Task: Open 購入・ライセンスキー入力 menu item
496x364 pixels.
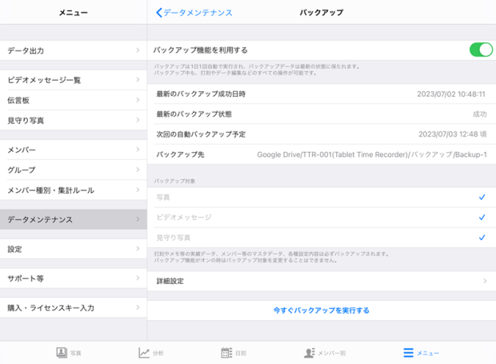Action: 74,308
